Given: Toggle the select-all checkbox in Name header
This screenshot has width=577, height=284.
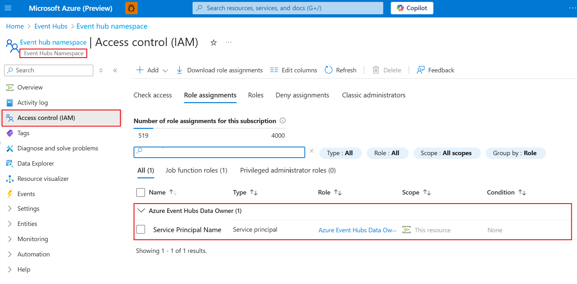Looking at the screenshot, I should pos(141,192).
